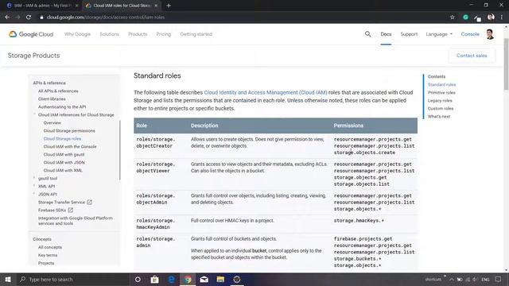This screenshot has height=286, width=509.
Task: Open Client libraries in sidebar
Action: click(52, 99)
